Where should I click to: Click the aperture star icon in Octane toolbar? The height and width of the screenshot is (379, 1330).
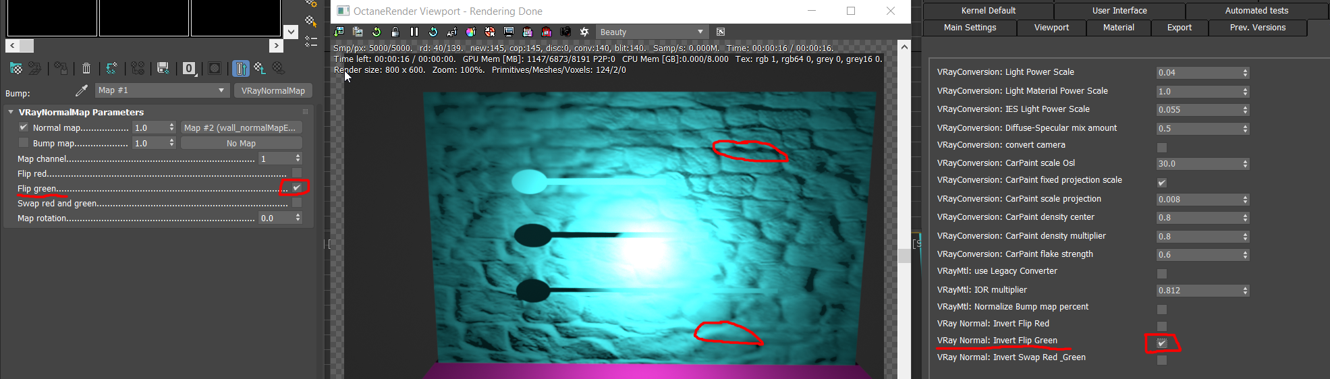584,32
